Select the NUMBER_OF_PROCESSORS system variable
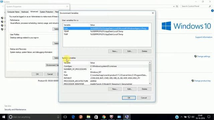 pos(106,69)
